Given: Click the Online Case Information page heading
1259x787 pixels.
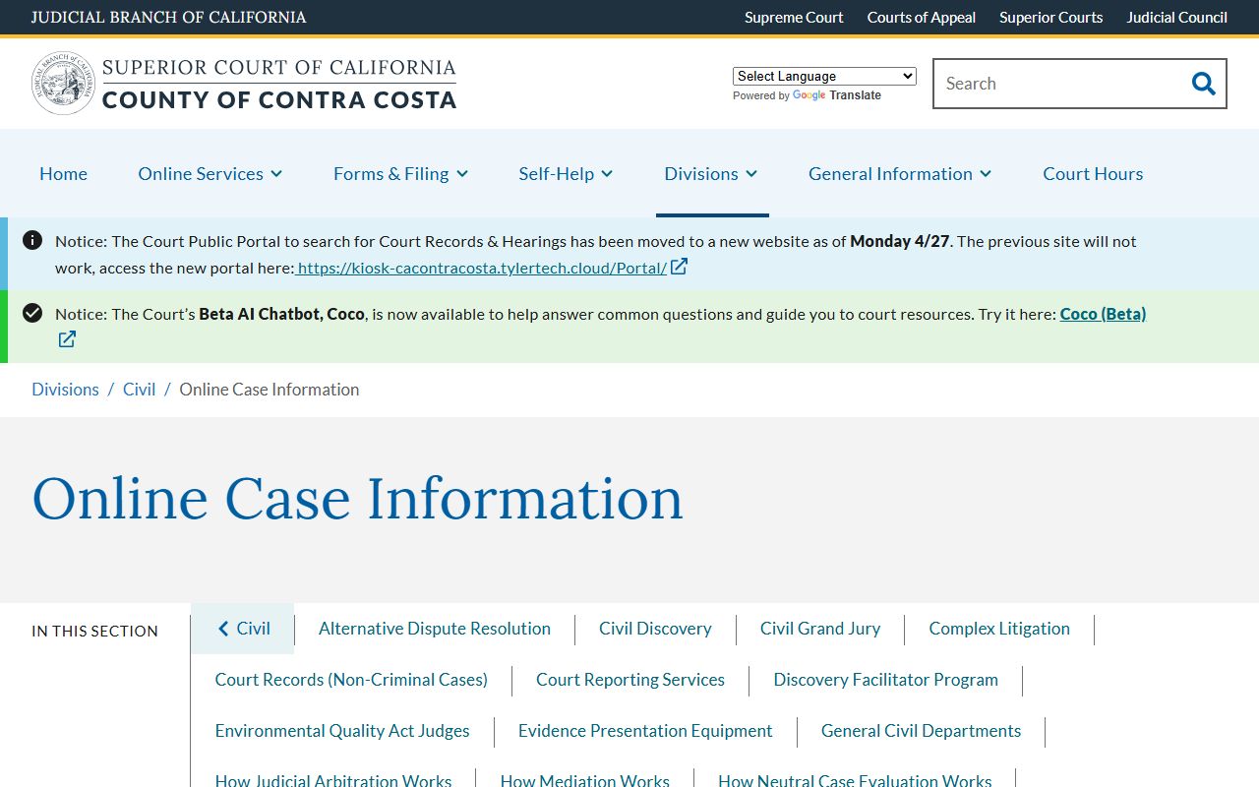Looking at the screenshot, I should pyautogui.click(x=358, y=498).
